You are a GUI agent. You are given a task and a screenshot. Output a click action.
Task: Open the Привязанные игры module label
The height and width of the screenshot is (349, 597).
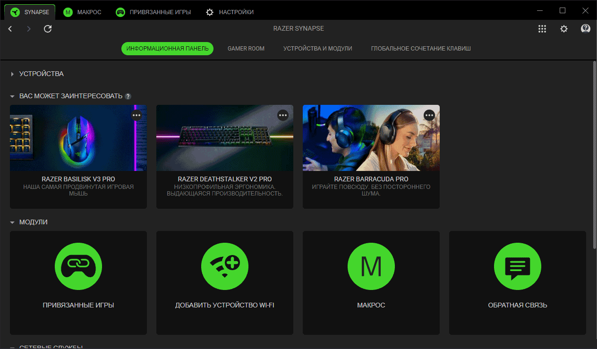click(x=78, y=306)
